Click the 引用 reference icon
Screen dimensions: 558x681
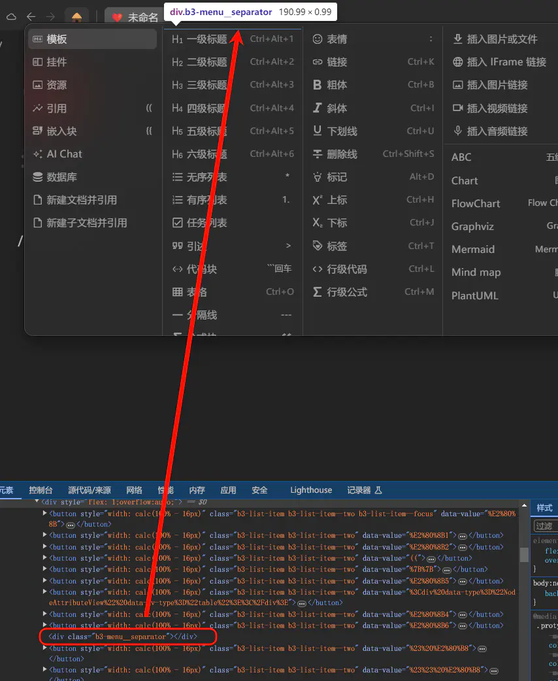pos(38,108)
